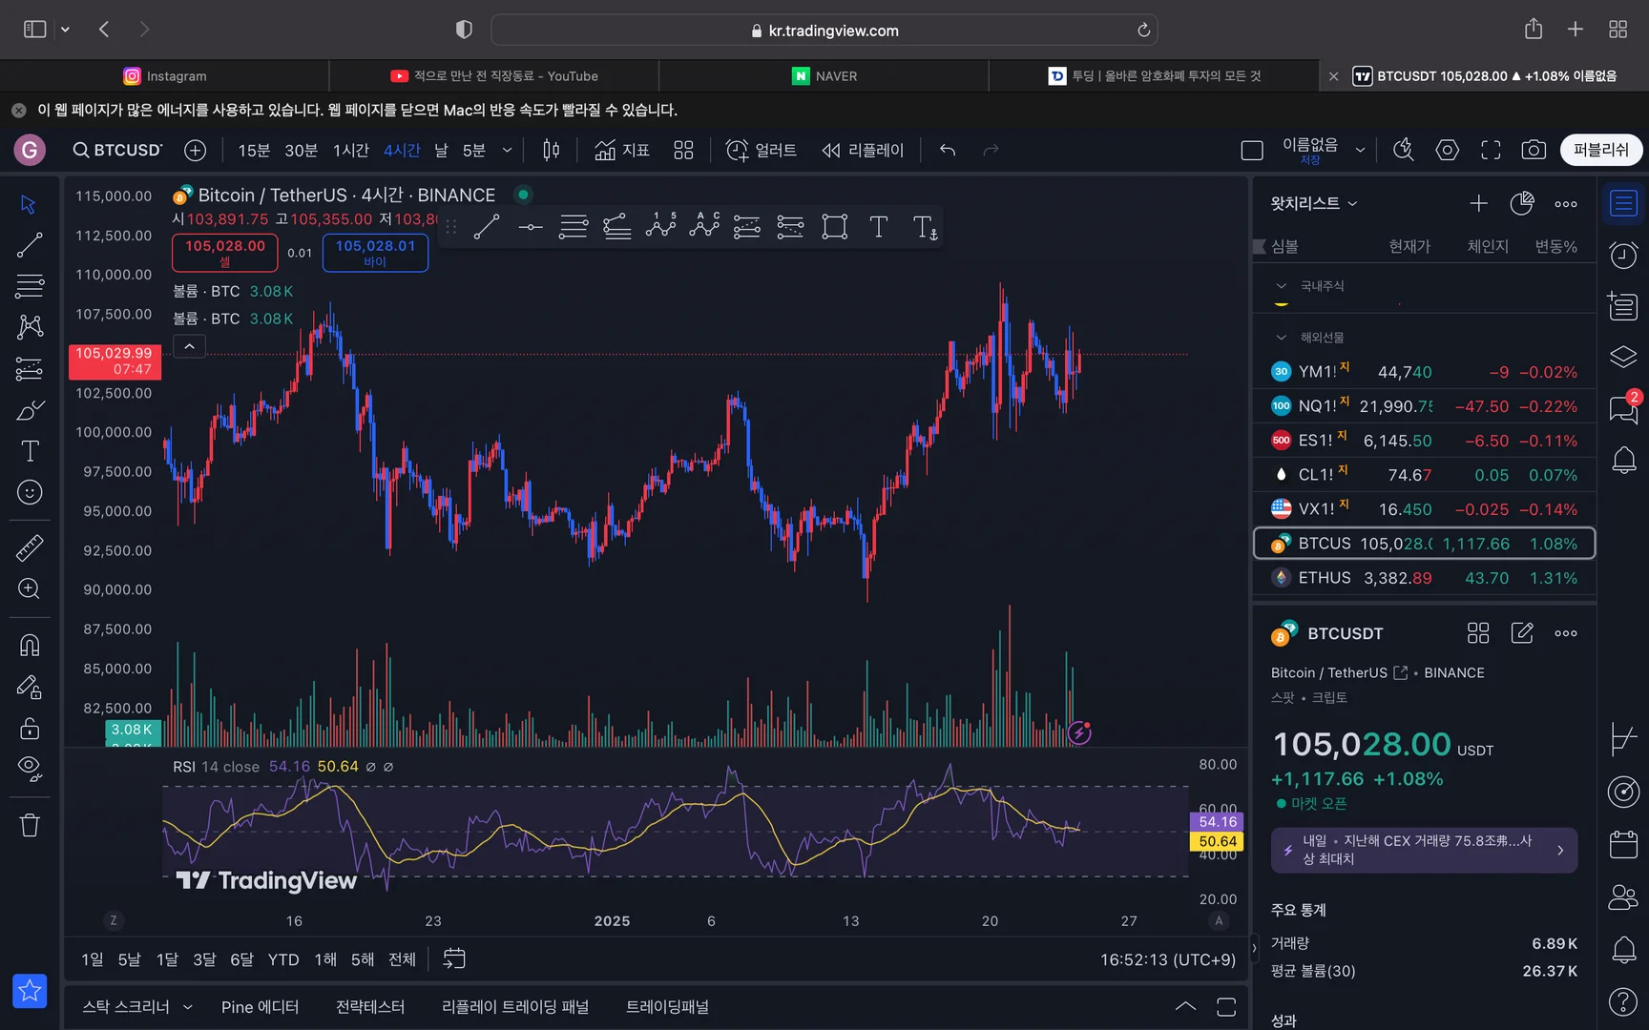This screenshot has width=1649, height=1030.
Task: Toggle magnet mode
Action: coord(30,646)
